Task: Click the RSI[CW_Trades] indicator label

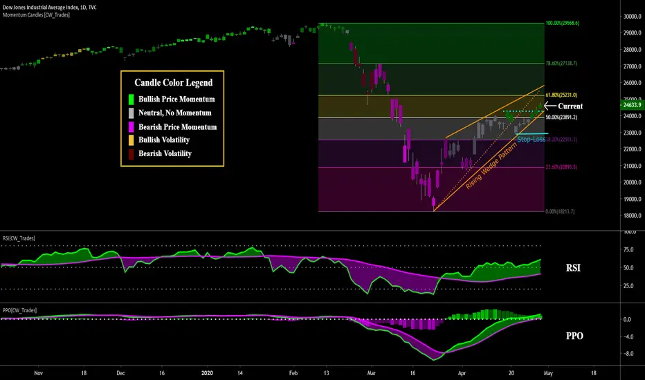Action: 19,238
